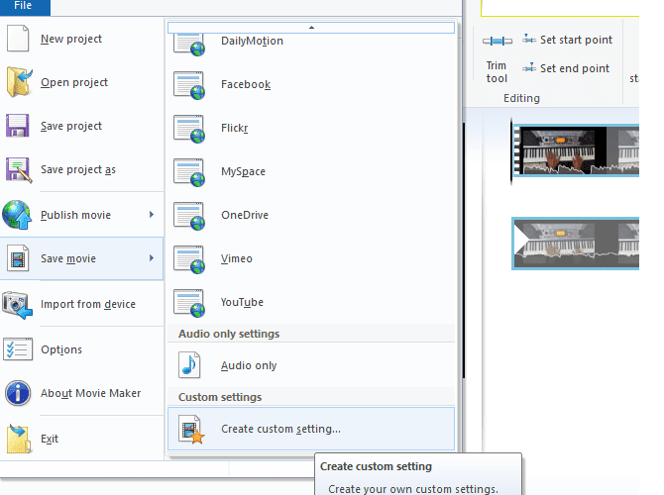The width and height of the screenshot is (664, 495).
Task: Open Options from the File menu
Action: pos(82,349)
